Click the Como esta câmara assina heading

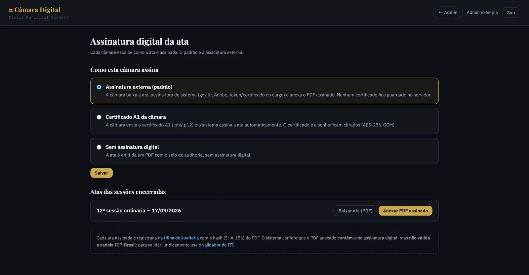coord(124,70)
